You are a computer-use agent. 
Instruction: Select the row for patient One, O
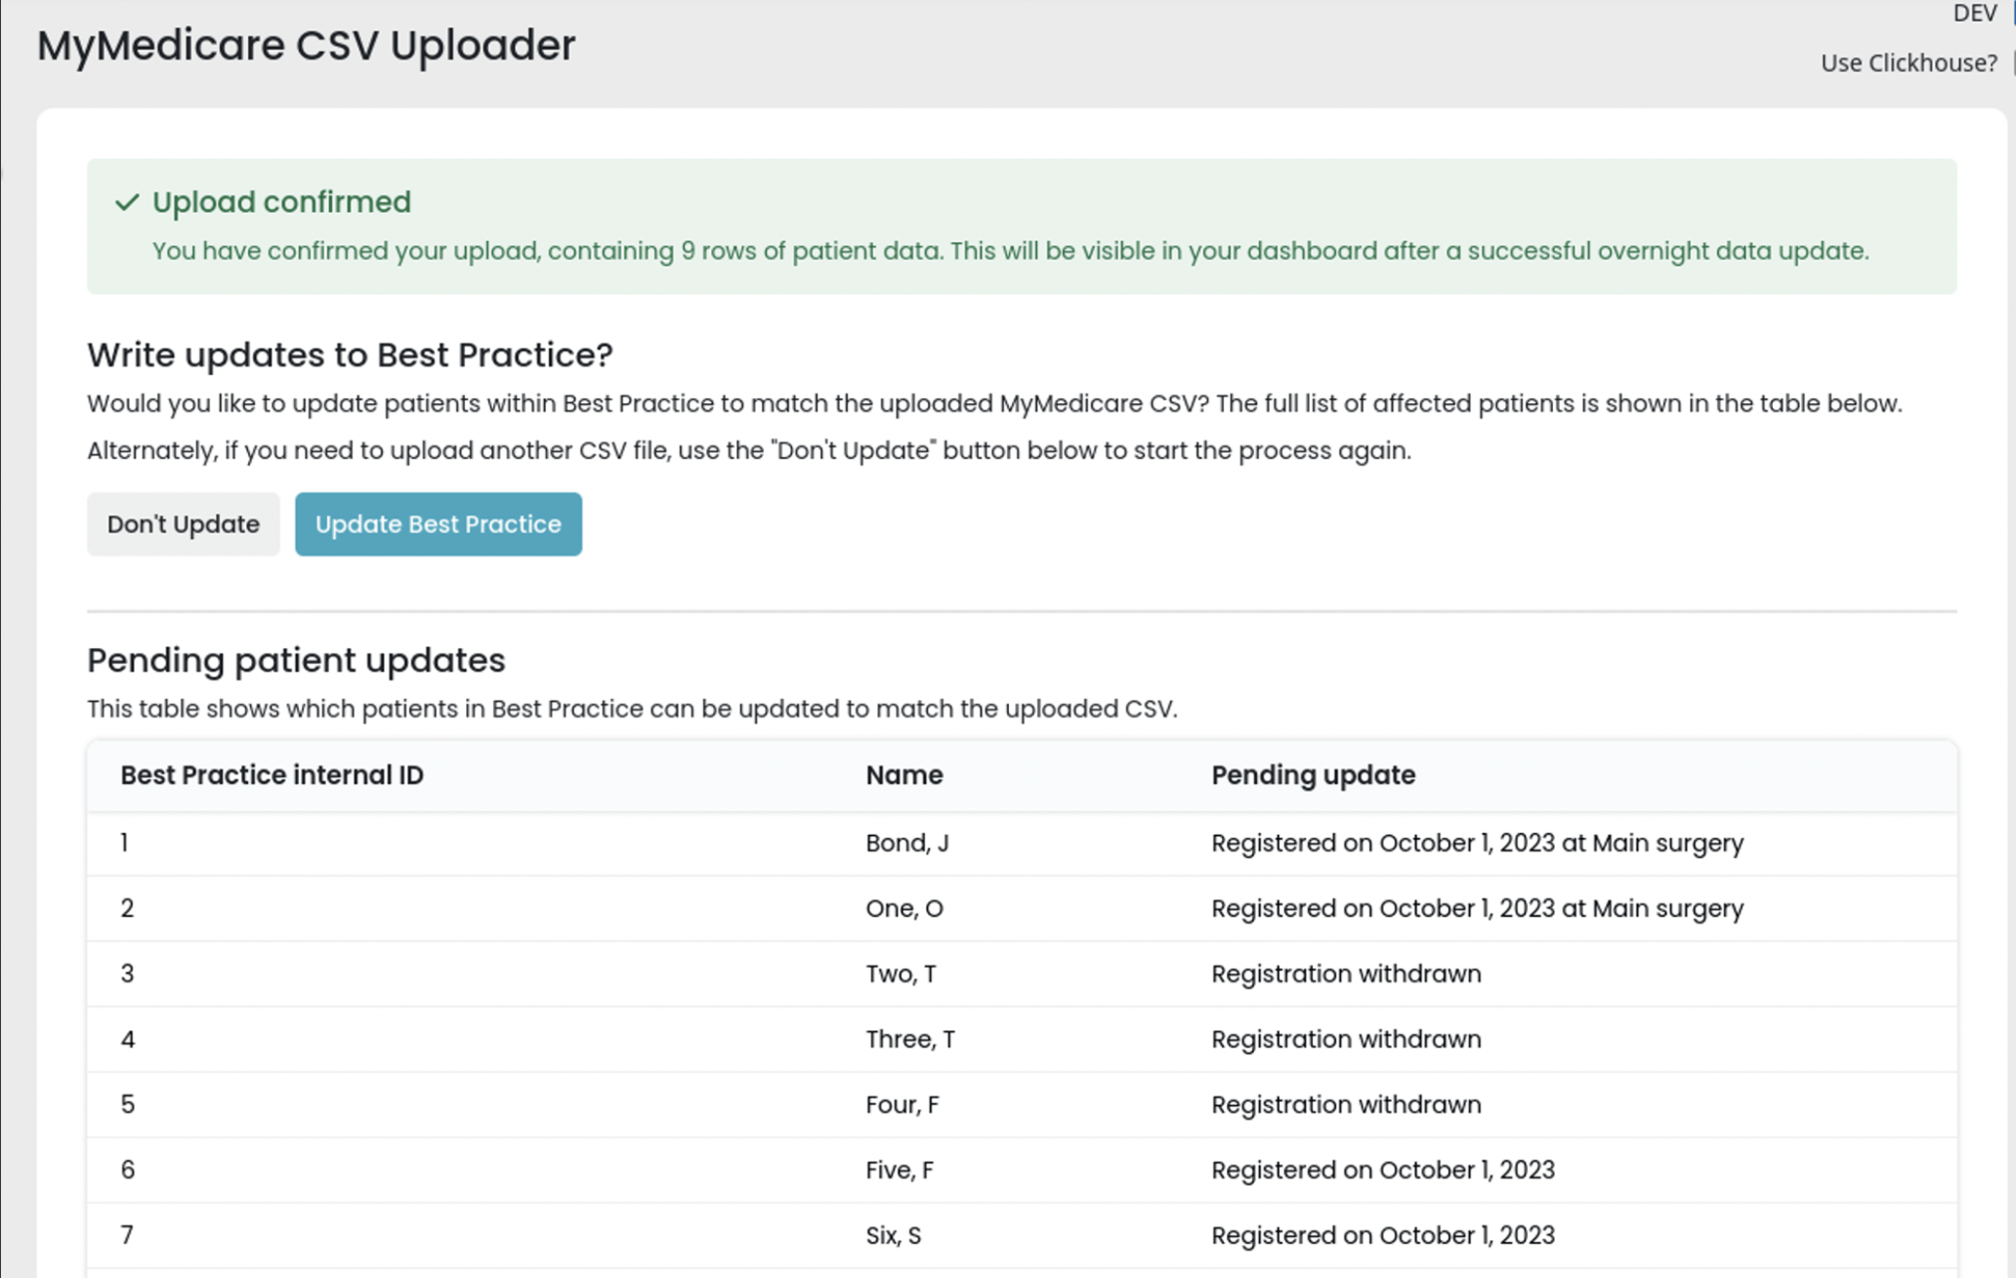(x=903, y=908)
